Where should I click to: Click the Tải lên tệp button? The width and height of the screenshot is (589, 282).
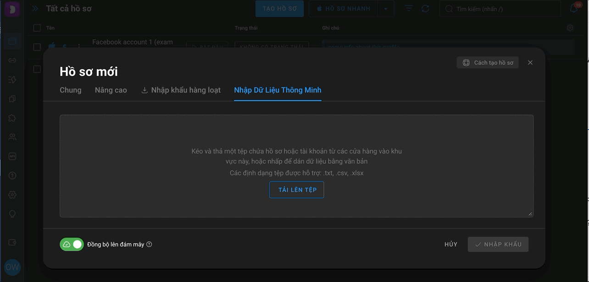coord(296,190)
